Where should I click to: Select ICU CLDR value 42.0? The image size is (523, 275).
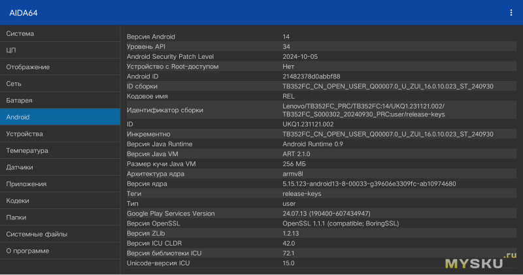(288, 244)
